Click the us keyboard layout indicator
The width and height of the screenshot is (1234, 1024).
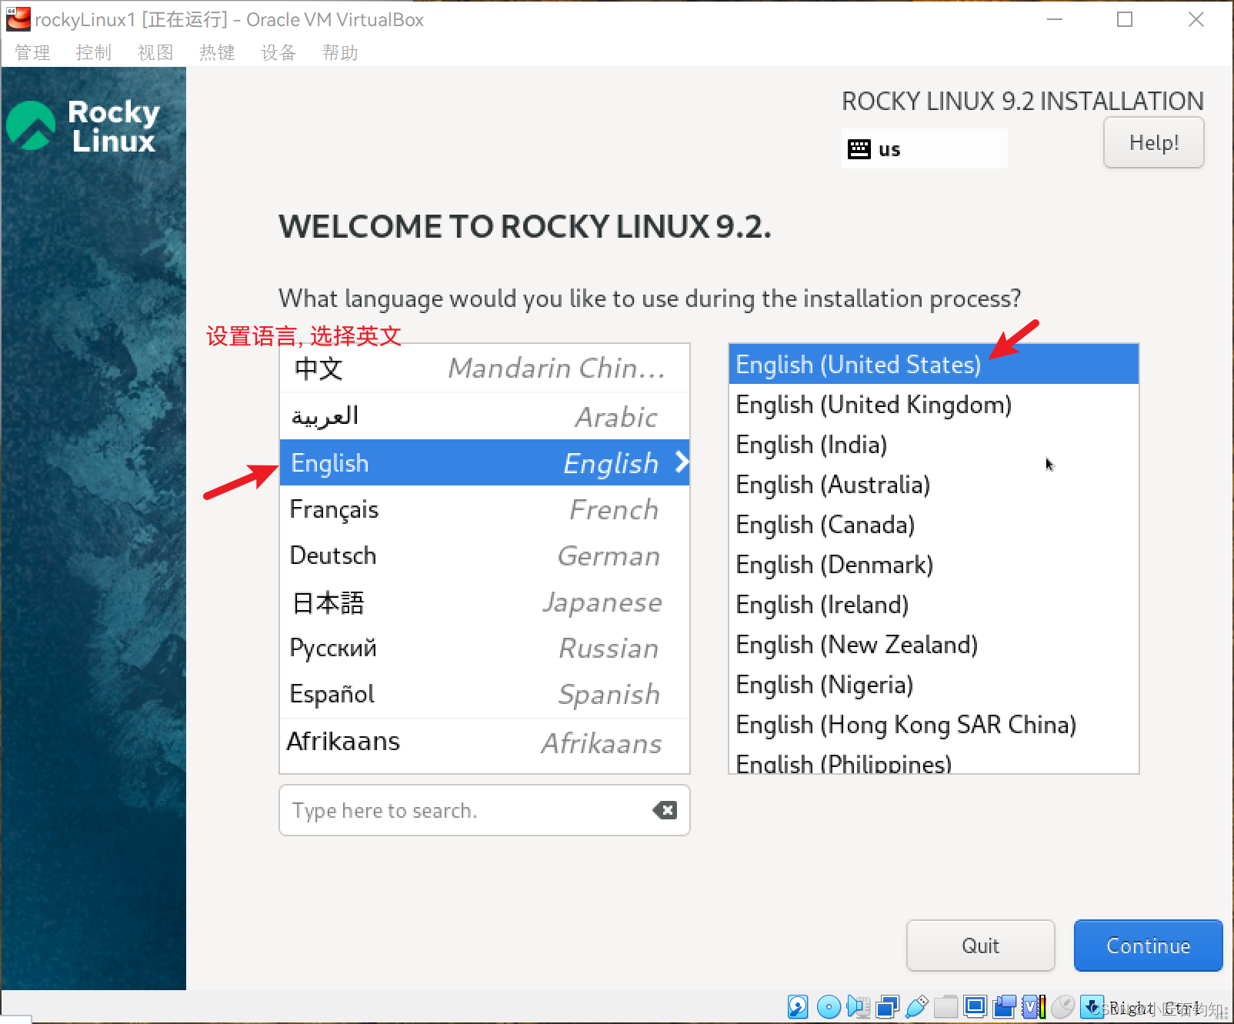point(925,149)
